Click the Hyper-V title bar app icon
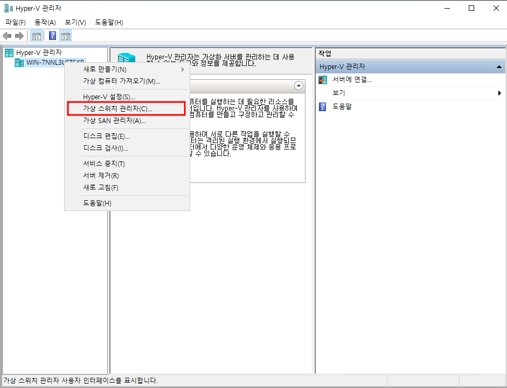Screen dimensions: 507x388 (9, 8)
